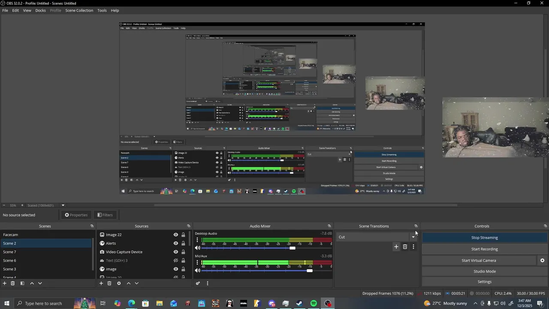Pop out the Sources dock

coord(188,226)
